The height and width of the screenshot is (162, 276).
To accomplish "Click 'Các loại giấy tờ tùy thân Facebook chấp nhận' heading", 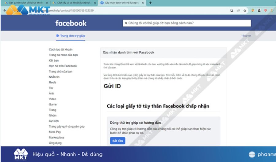I will (158, 106).
